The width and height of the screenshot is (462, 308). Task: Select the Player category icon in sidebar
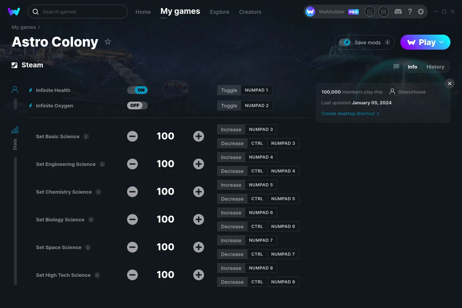click(x=15, y=90)
